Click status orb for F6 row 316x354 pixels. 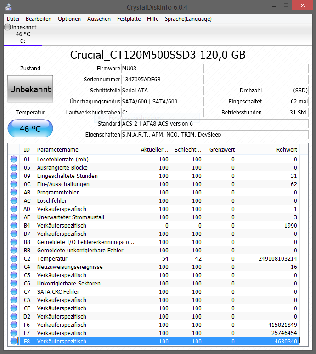click(14, 325)
